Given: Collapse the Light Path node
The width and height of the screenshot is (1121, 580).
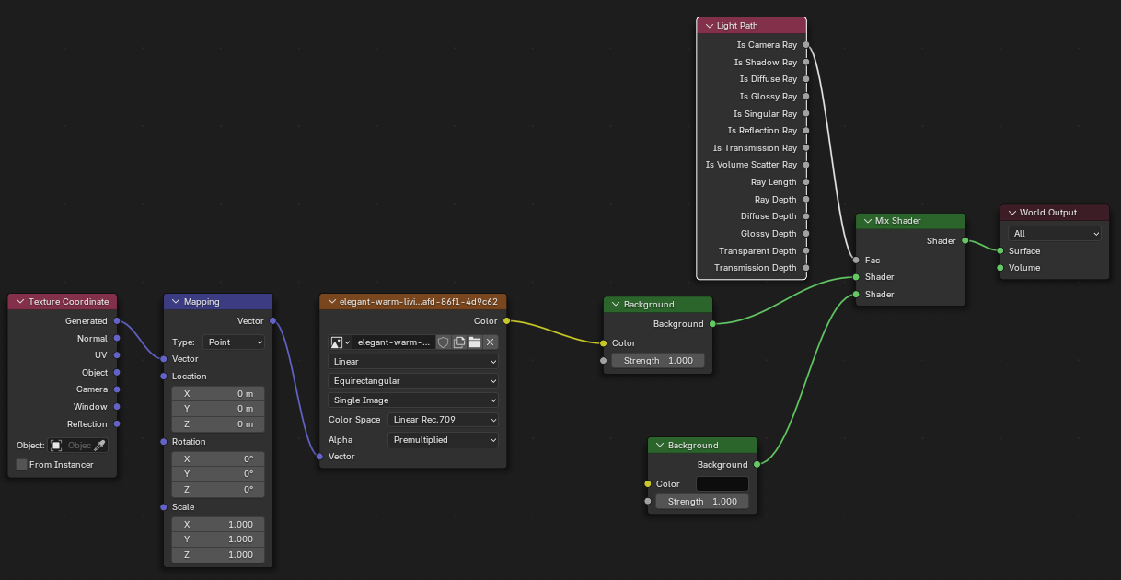Looking at the screenshot, I should click(x=708, y=26).
